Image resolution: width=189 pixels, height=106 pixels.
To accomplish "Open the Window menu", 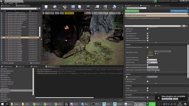I will coord(11,4).
